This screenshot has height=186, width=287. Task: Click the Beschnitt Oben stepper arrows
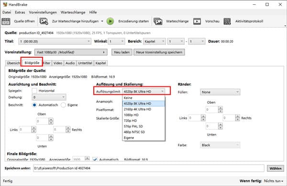click(51, 121)
